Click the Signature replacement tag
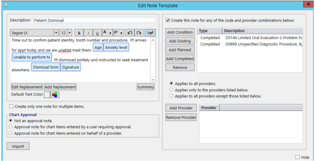315x161 pixels. (71, 67)
